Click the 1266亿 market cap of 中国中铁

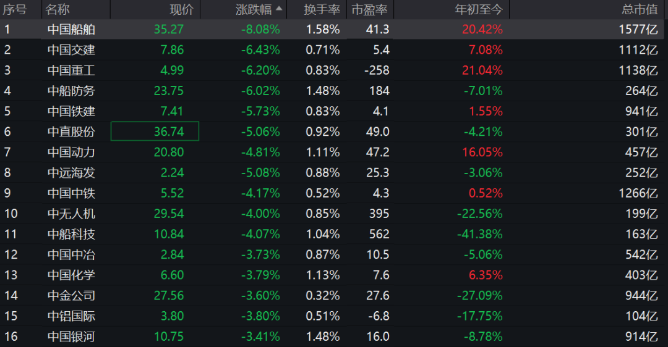pos(638,193)
